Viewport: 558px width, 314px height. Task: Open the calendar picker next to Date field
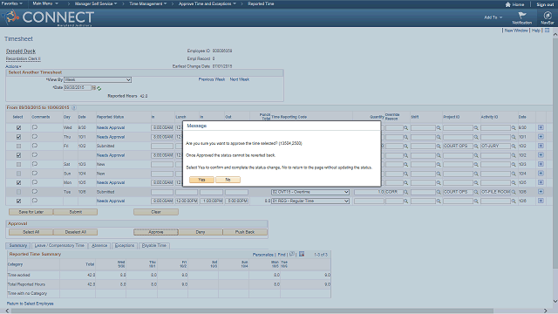coord(93,87)
